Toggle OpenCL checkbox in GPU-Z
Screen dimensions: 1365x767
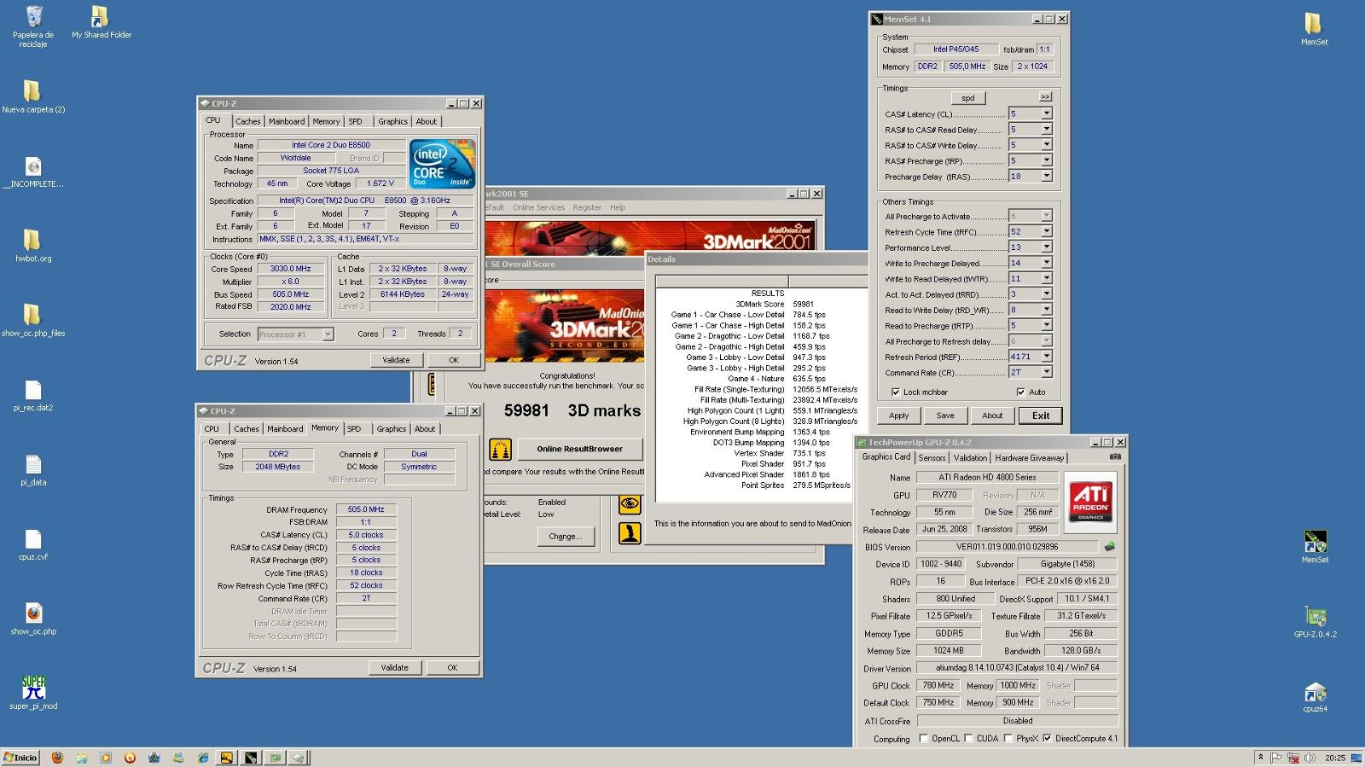(923, 738)
